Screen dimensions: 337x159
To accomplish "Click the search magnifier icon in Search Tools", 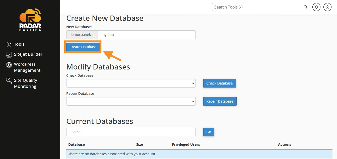I will (x=305, y=7).
